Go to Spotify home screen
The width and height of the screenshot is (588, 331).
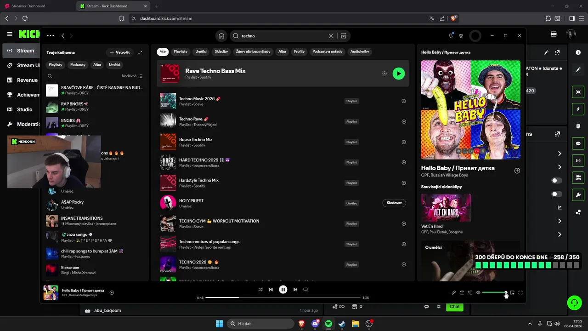pos(221,36)
